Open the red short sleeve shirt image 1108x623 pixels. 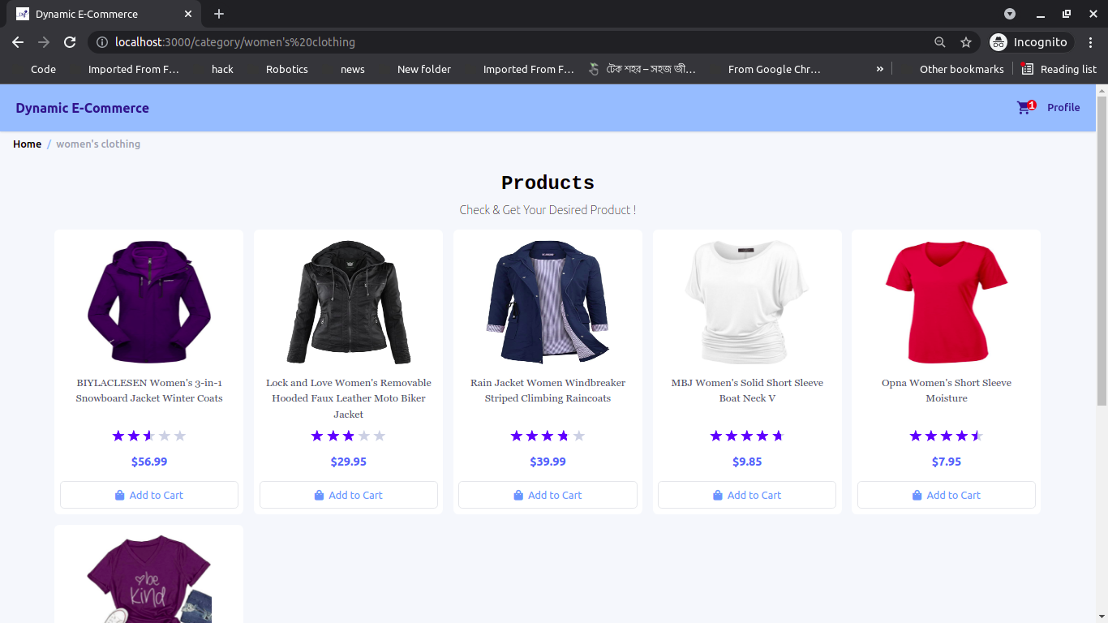click(x=947, y=302)
